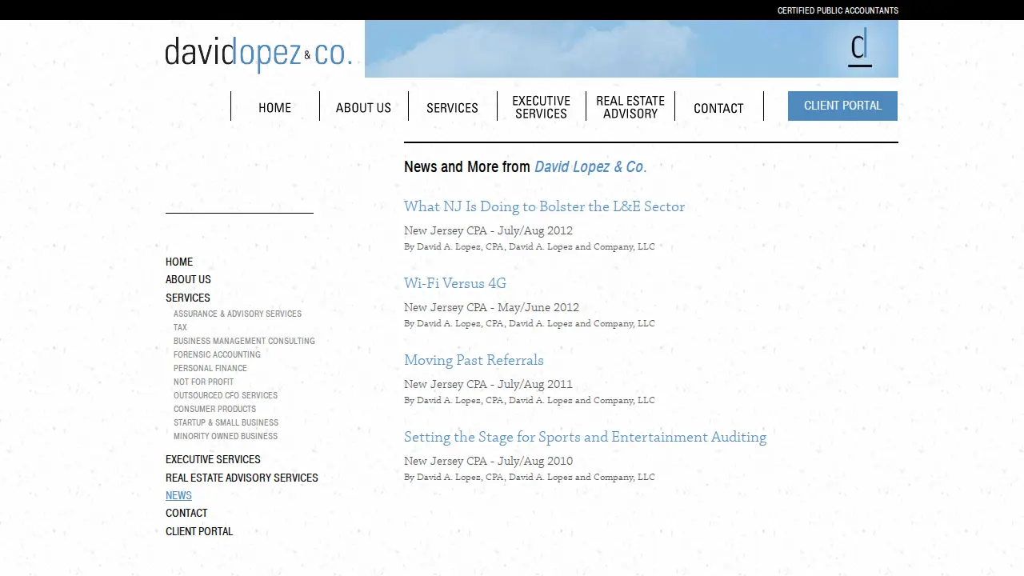The image size is (1024, 576).
Task: Click the 'New Jersey CPA - July/Aug 2010' text
Action: pos(488,461)
